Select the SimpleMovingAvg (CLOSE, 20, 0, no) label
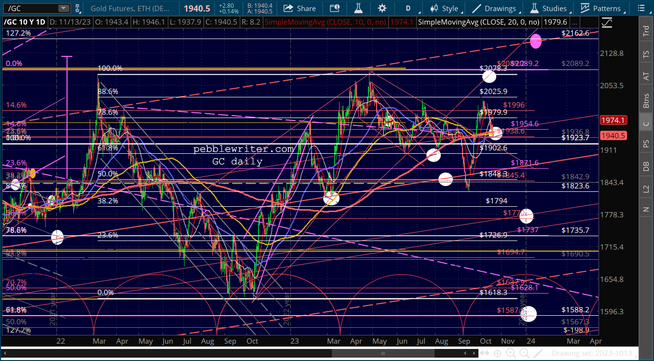Image resolution: width=654 pixels, height=361 pixels. (479, 22)
